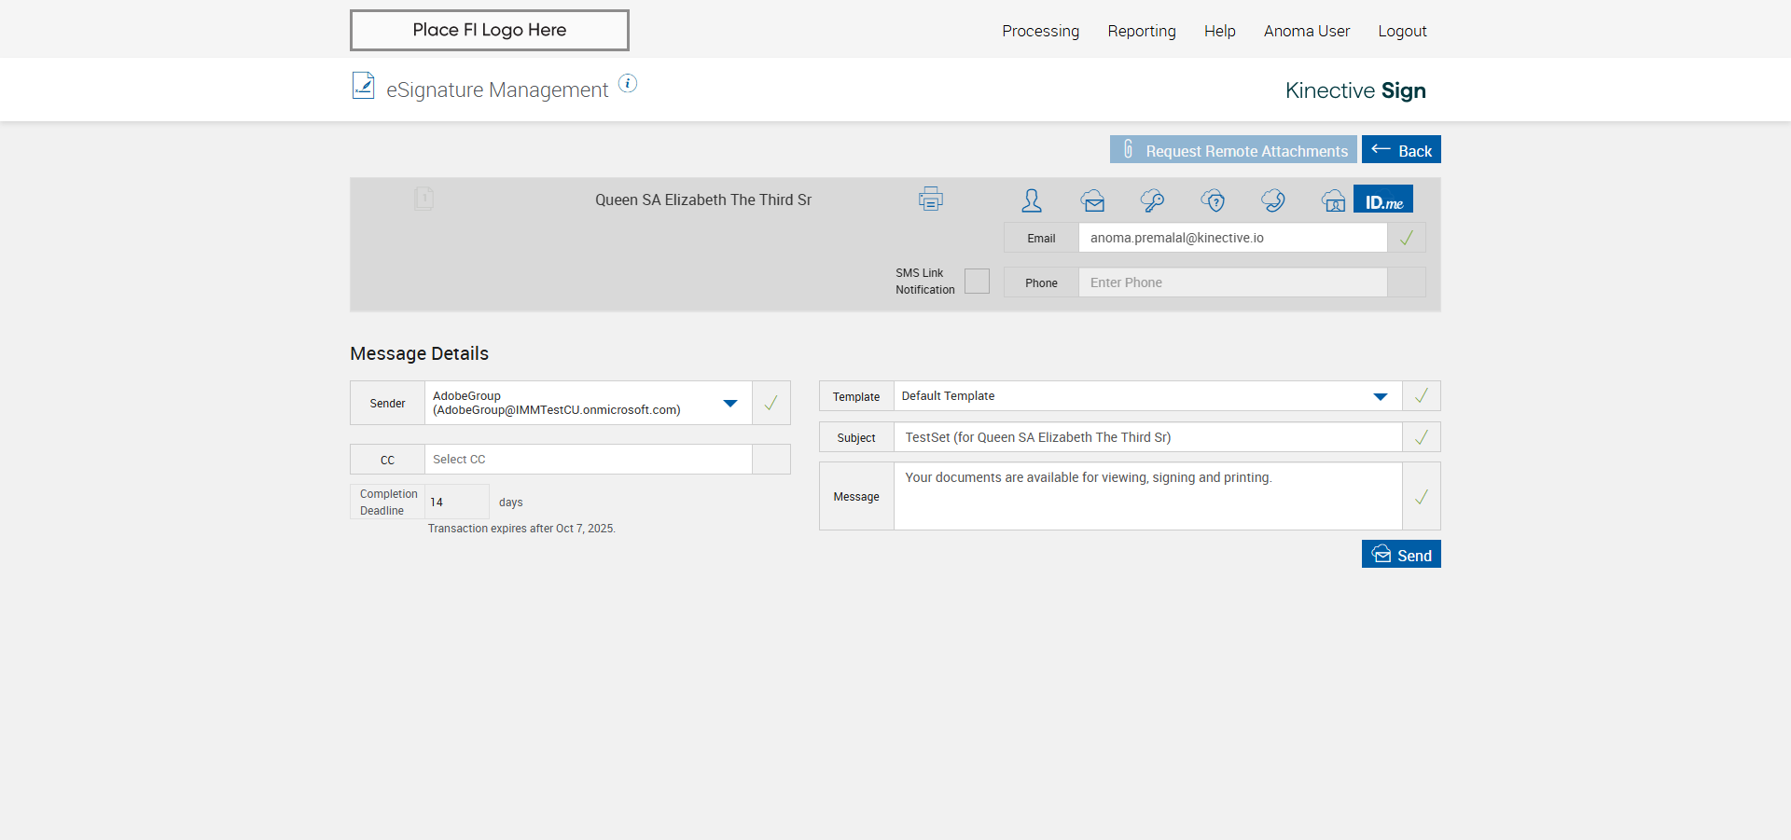
Task: Click Request Remote Attachments button
Action: [x=1233, y=150]
